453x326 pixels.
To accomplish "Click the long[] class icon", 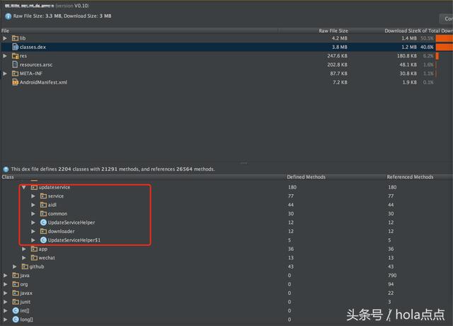I will click(x=16, y=320).
